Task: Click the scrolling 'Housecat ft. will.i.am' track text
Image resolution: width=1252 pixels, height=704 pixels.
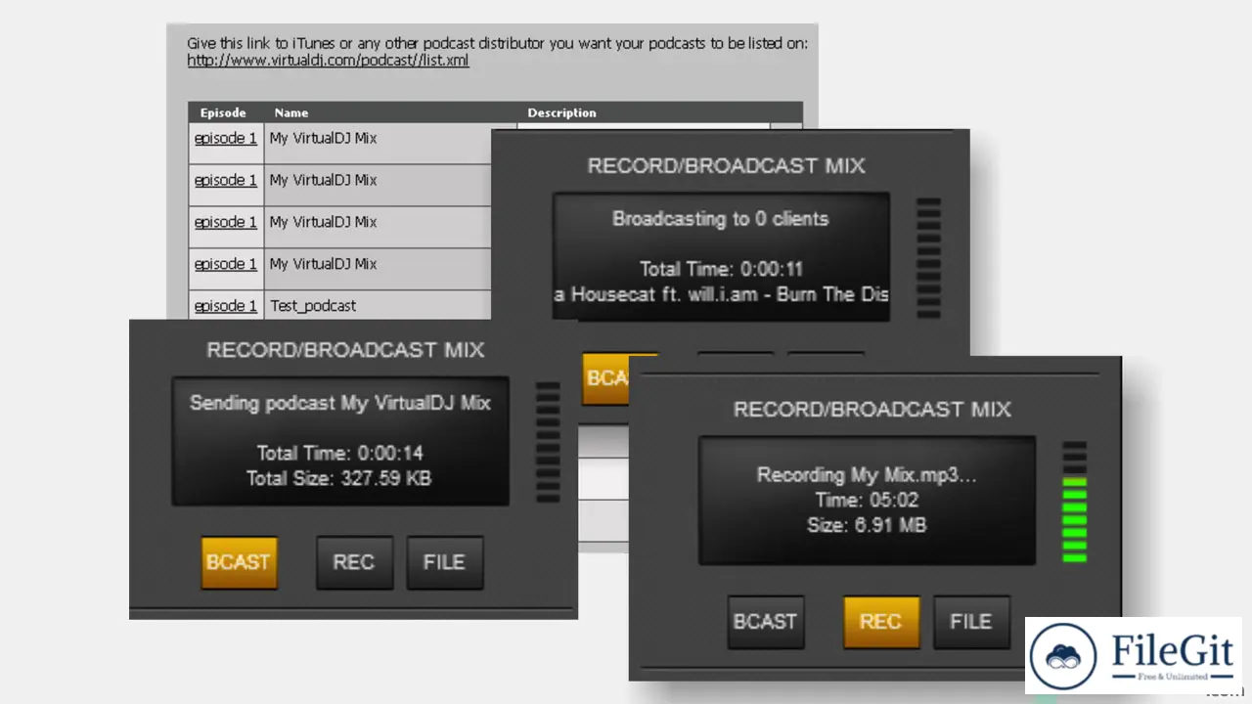Action: 721,294
